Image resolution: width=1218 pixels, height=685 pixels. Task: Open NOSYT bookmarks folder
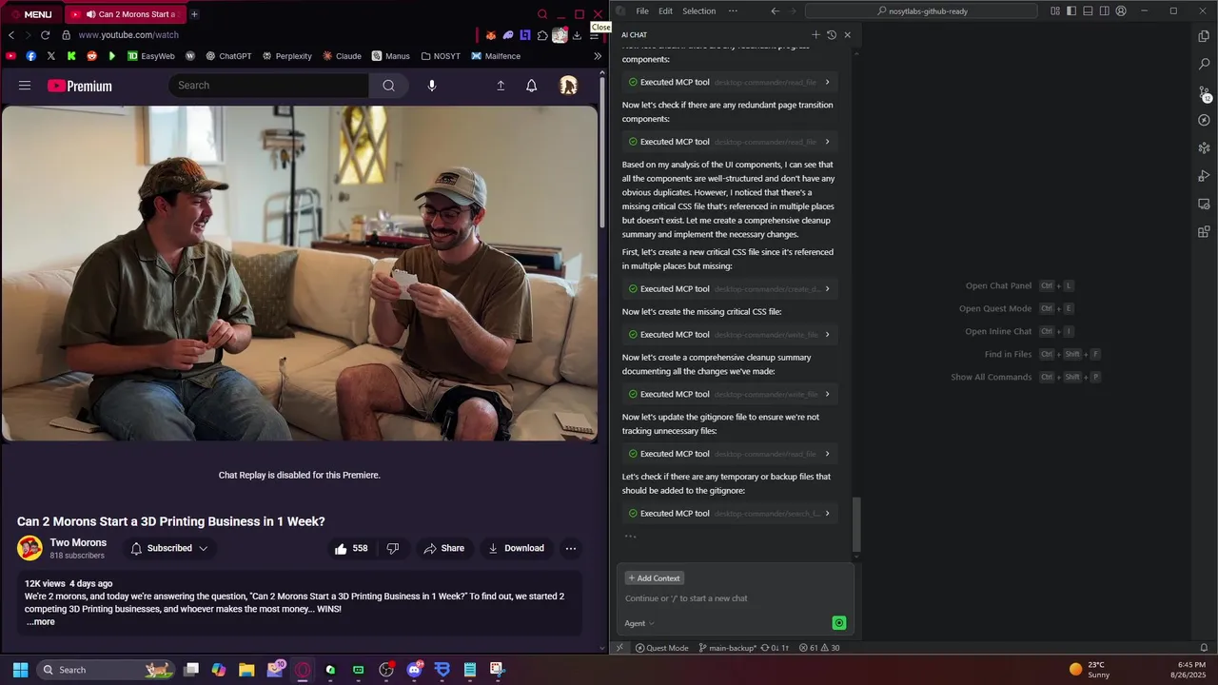[x=440, y=56]
